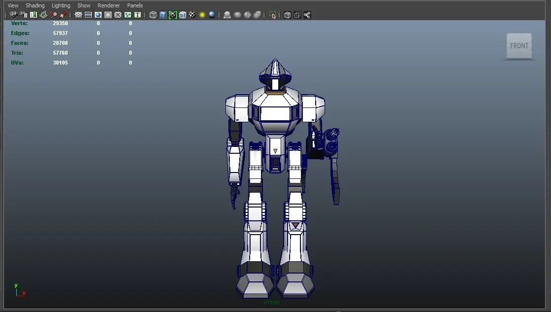Toggle the Film Gate icon
Image resolution: width=551 pixels, height=312 pixels.
point(88,15)
